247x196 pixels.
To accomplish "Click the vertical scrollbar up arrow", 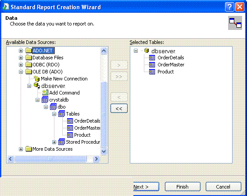I will 104,51.
